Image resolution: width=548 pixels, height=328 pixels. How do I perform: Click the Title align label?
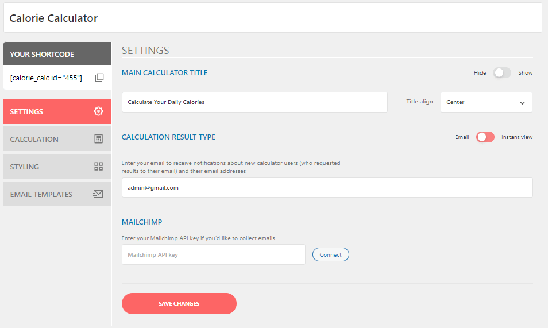pos(419,102)
